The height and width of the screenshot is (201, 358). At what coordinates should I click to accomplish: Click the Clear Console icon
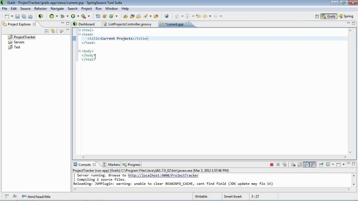pyautogui.click(x=293, y=165)
